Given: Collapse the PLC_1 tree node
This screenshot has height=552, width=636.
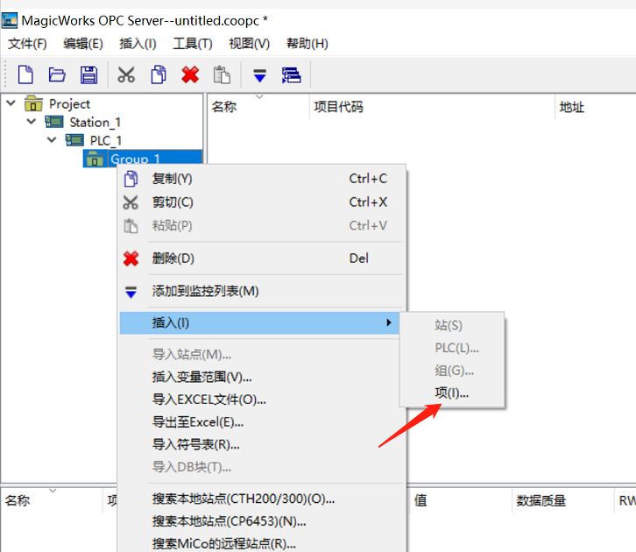Looking at the screenshot, I should (52, 140).
